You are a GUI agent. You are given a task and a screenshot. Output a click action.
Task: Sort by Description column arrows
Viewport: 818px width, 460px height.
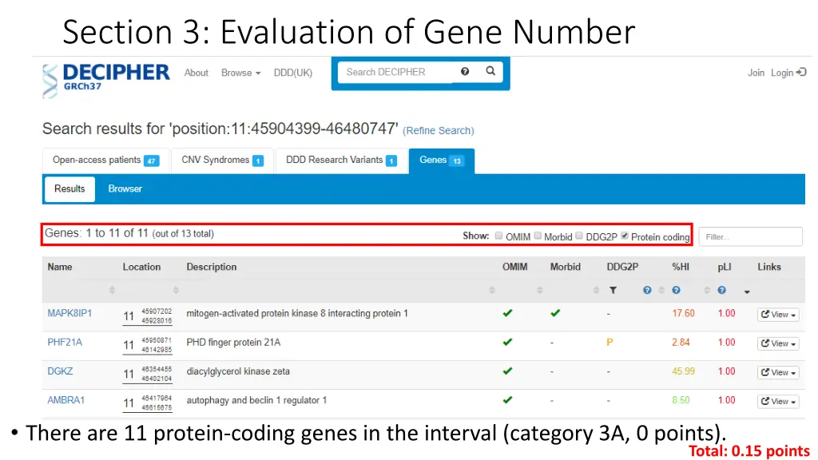pyautogui.click(x=491, y=290)
